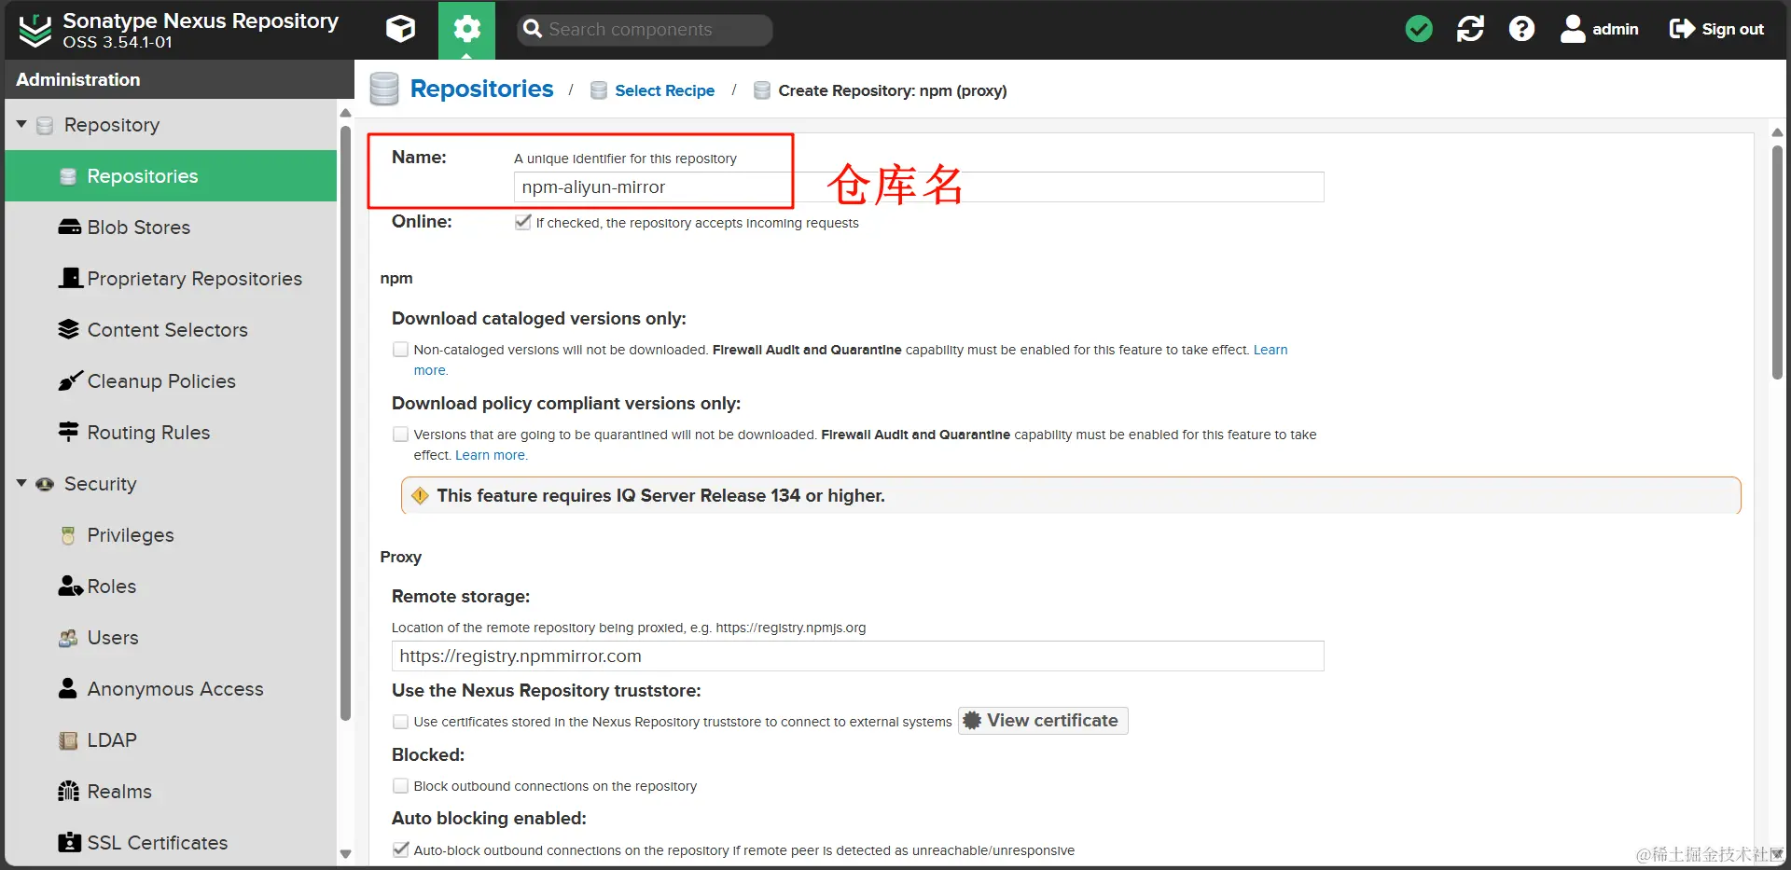The image size is (1791, 870).
Task: Open the Help question mark icon
Action: (1521, 30)
